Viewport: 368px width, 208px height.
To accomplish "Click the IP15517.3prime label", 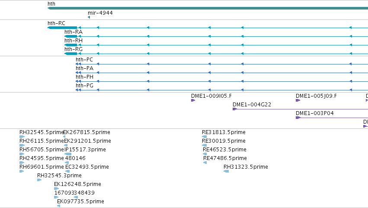I will pos(85,150).
